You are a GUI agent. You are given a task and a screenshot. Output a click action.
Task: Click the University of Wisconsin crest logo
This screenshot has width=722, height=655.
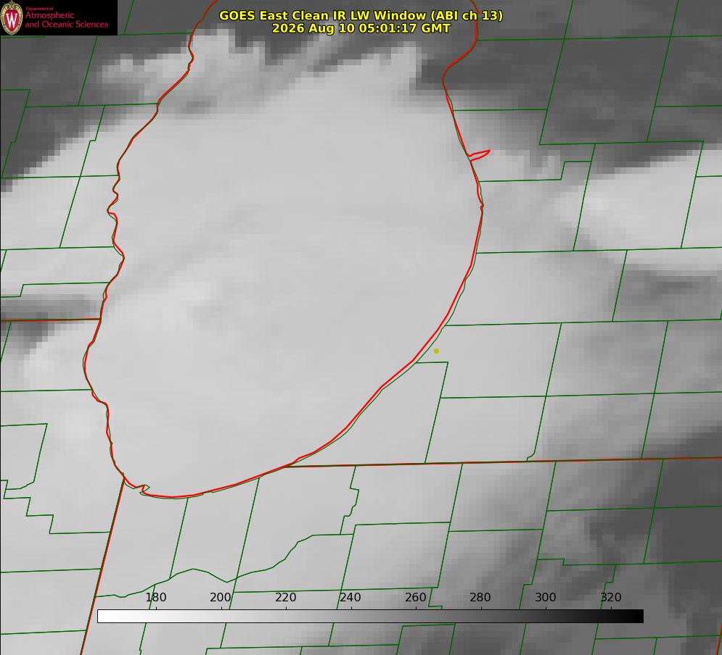coord(12,17)
